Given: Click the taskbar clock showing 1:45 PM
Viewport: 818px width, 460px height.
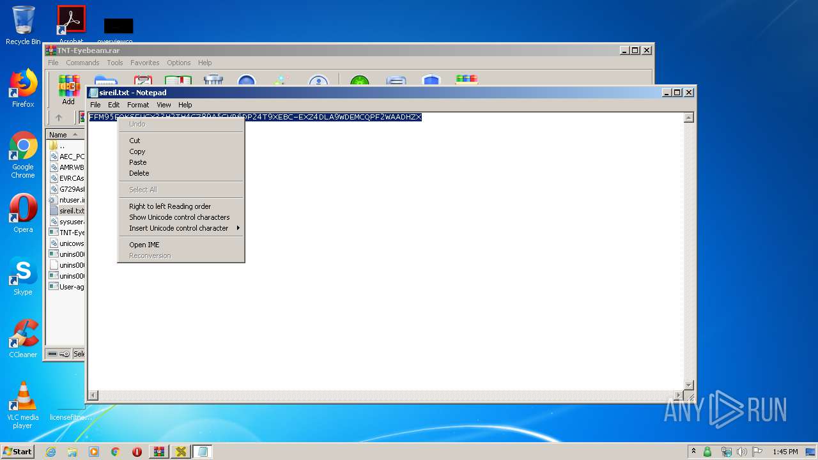Looking at the screenshot, I should 785,452.
